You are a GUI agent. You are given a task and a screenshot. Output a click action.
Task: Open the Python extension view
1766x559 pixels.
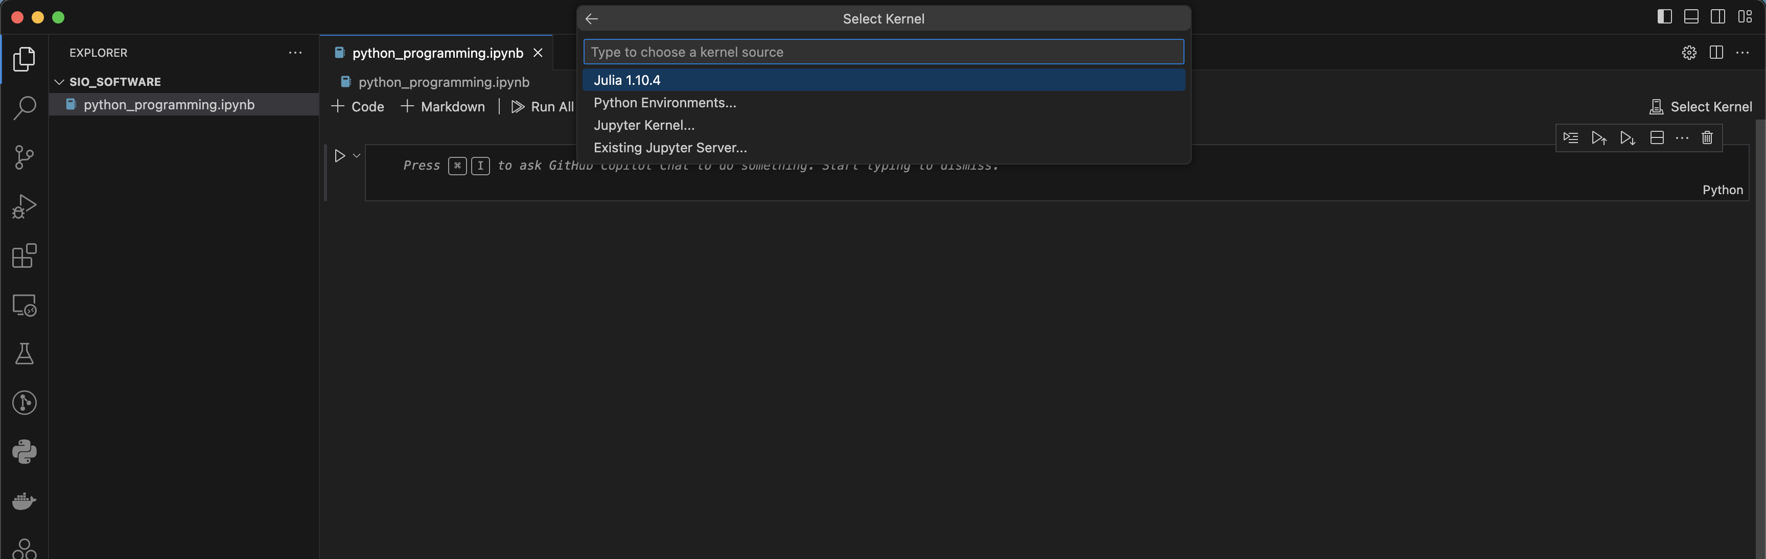coord(25,451)
